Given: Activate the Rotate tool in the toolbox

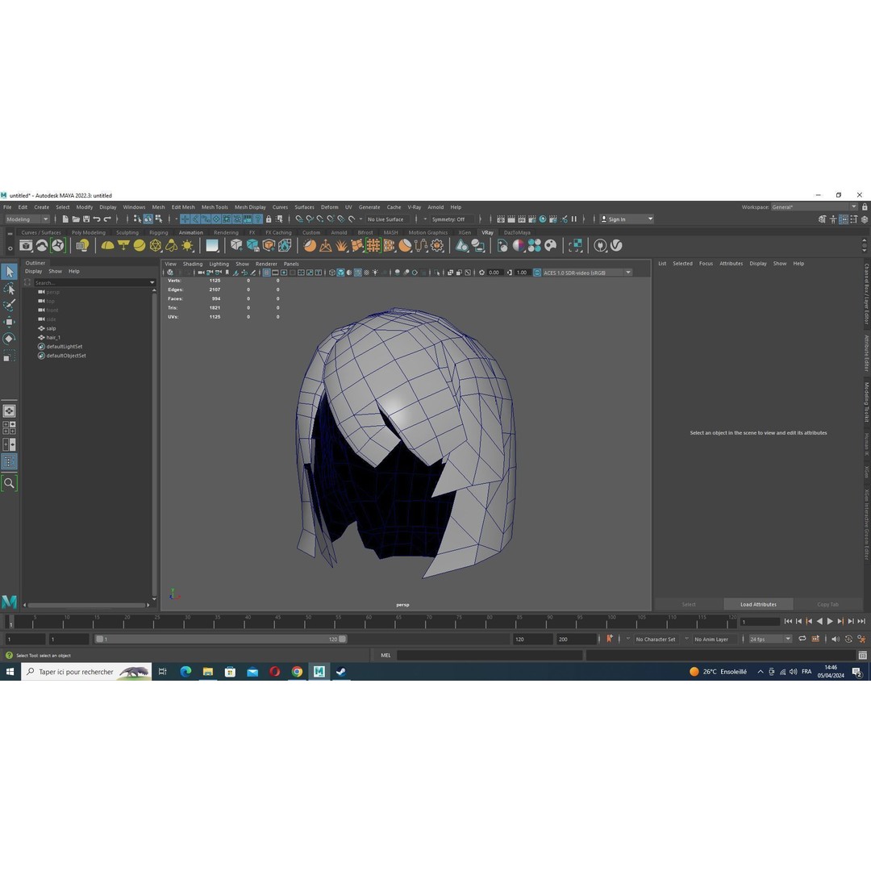Looking at the screenshot, I should click(10, 339).
